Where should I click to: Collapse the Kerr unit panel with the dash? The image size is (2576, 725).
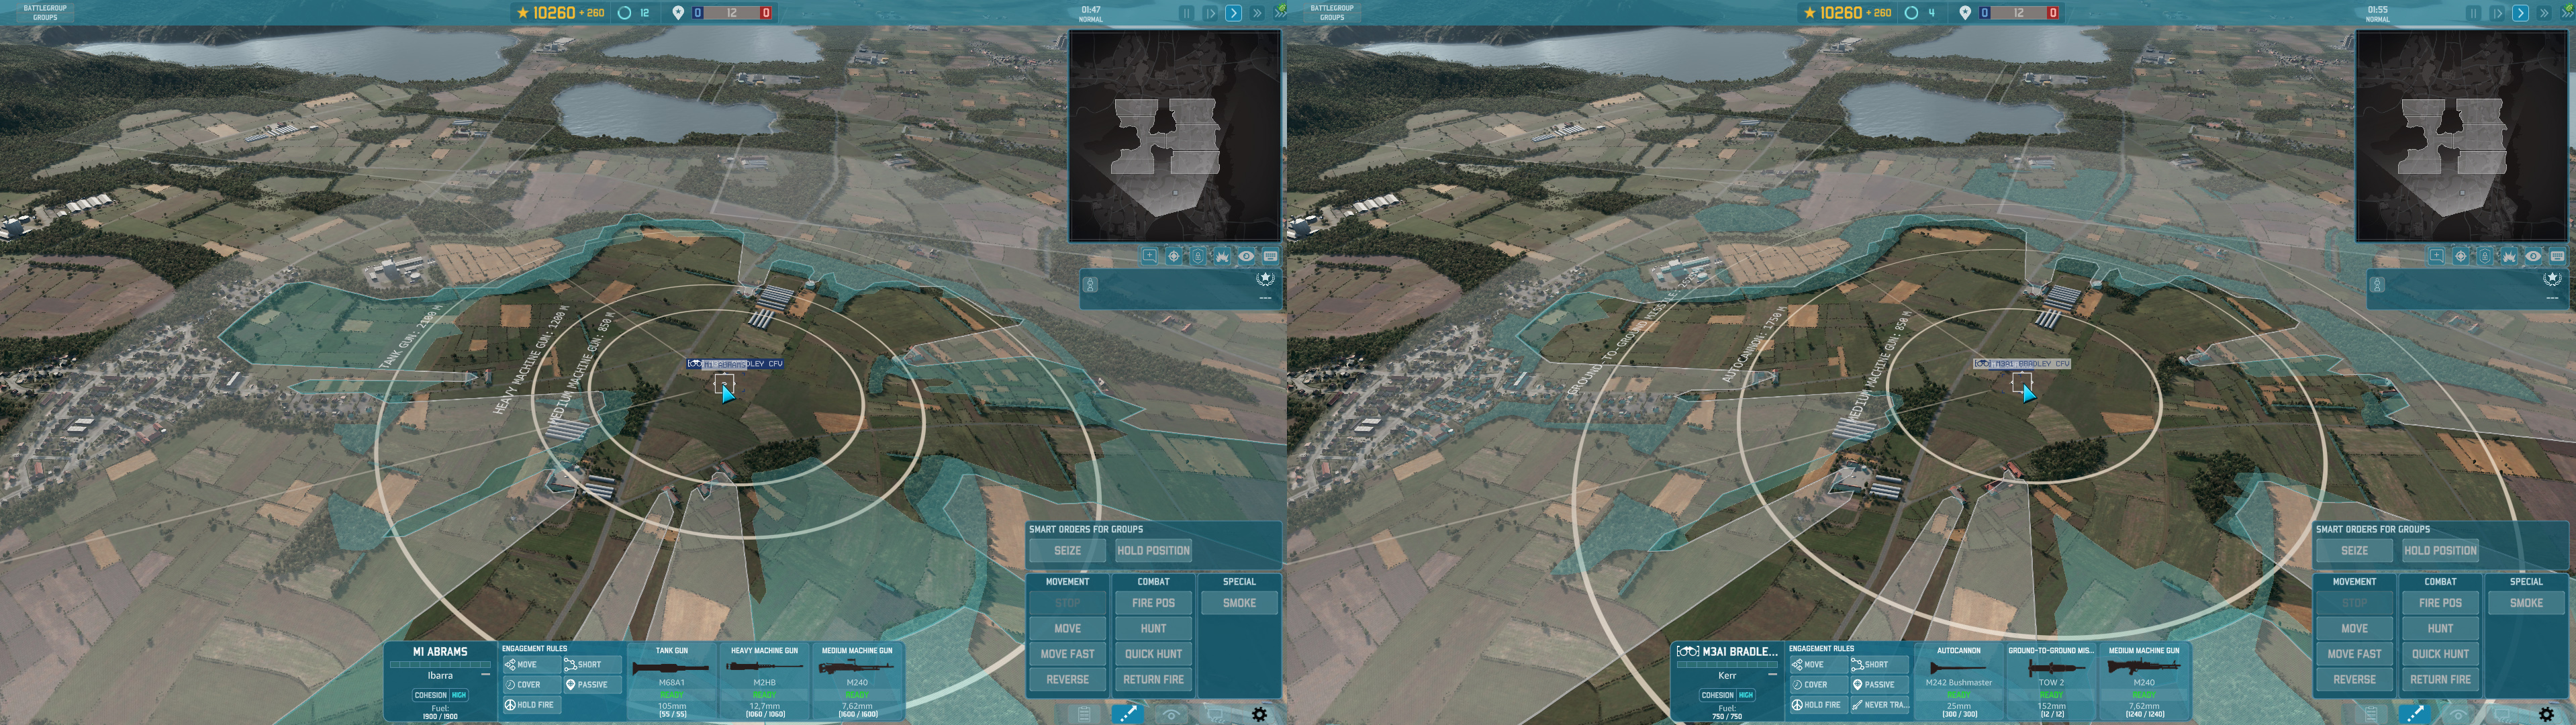pyautogui.click(x=1772, y=675)
